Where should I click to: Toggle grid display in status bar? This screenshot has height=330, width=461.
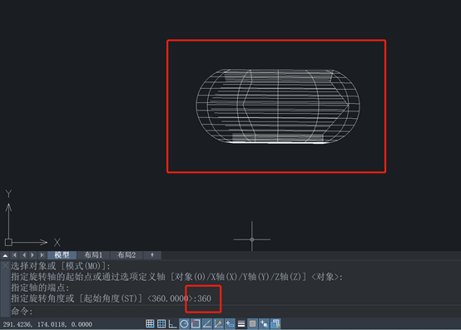(161, 323)
